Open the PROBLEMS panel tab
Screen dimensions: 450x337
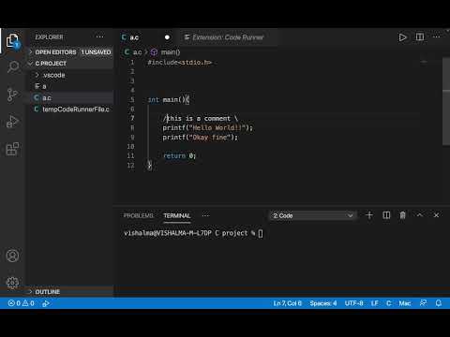click(139, 215)
